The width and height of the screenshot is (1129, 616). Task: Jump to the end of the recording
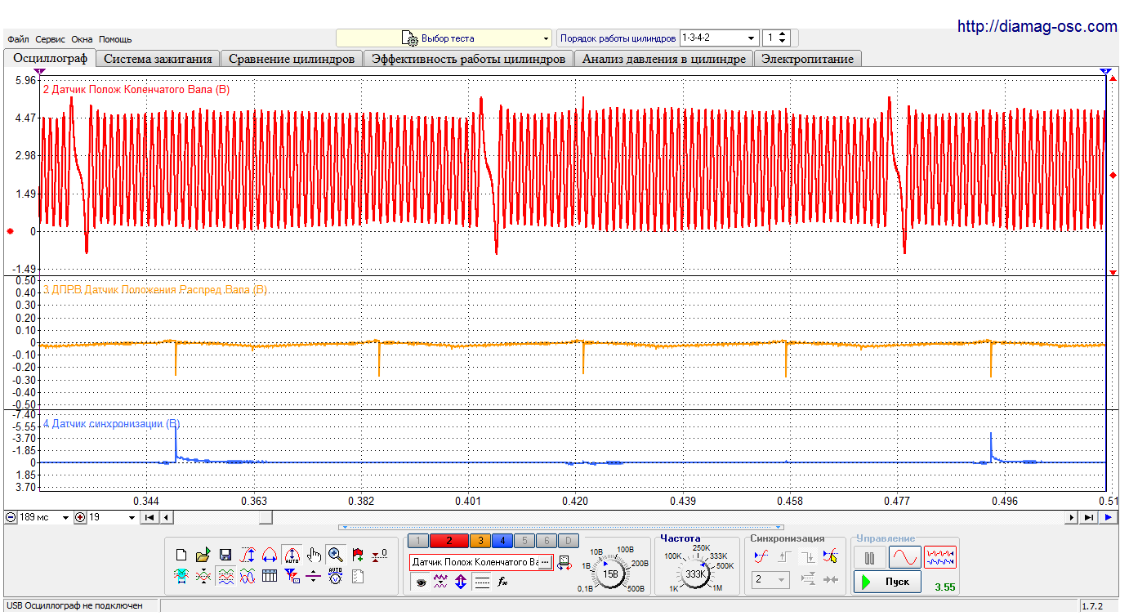point(1089,517)
